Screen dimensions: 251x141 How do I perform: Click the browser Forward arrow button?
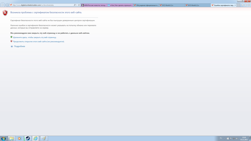(7, 5)
